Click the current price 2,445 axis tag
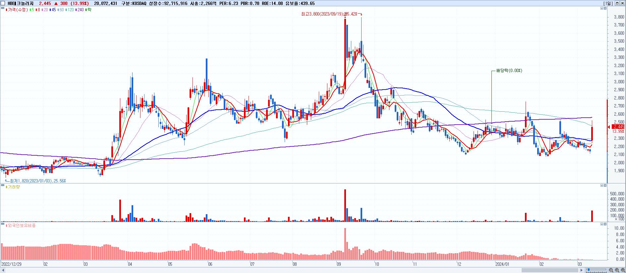Screen dimensions: 626x273 pyautogui.click(x=619, y=127)
